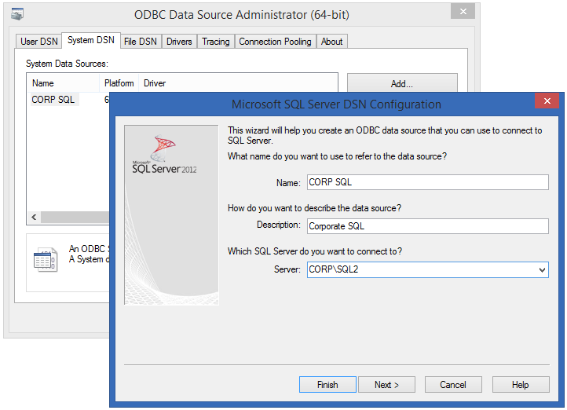Expand the Server dropdown arrow
The width and height of the screenshot is (567, 410).
542,270
